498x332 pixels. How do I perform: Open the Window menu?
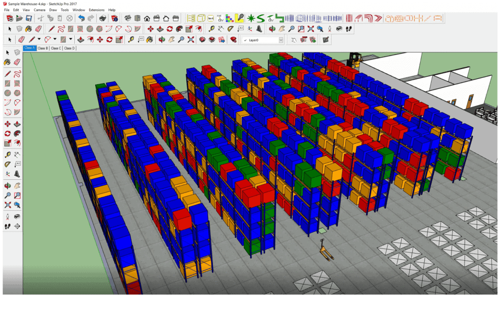point(78,10)
